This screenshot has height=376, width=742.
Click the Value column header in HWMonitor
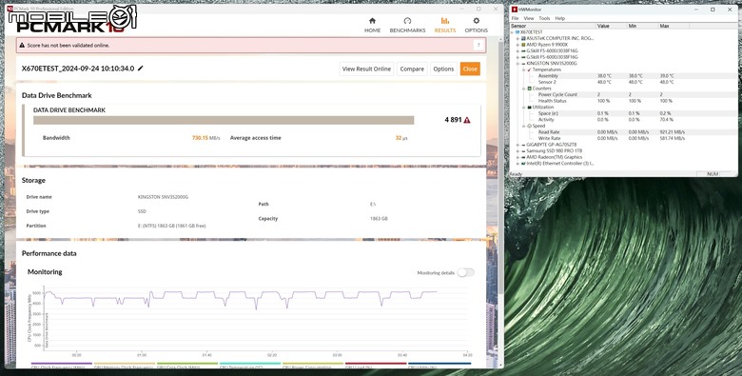tap(612, 26)
